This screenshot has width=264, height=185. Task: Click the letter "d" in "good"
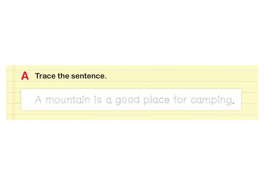click(x=137, y=99)
